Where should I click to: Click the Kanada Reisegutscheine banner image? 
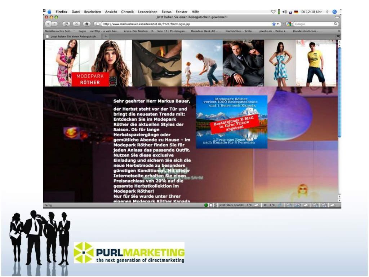pos(232,122)
